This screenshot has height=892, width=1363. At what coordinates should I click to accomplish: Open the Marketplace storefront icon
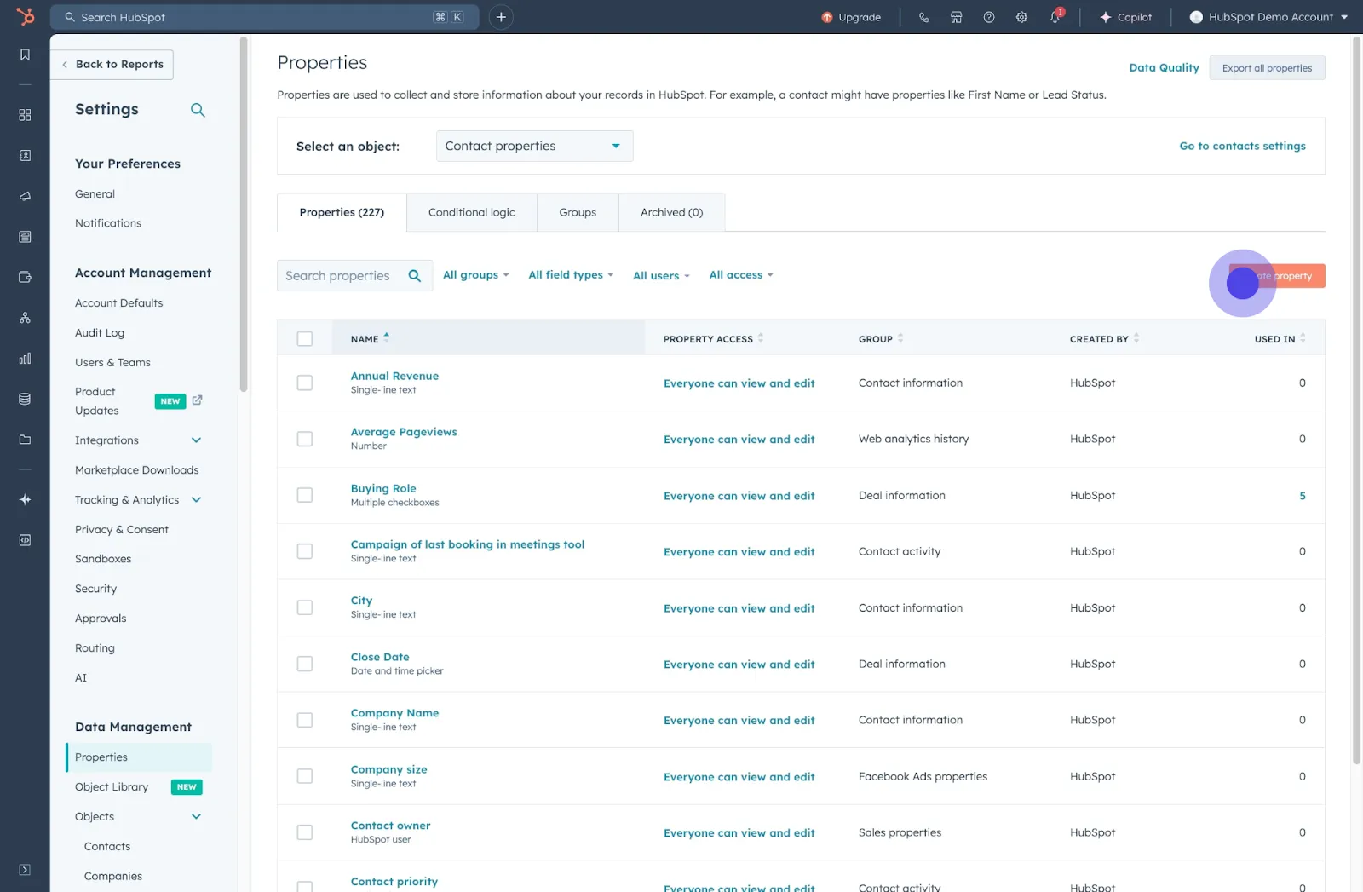[956, 17]
